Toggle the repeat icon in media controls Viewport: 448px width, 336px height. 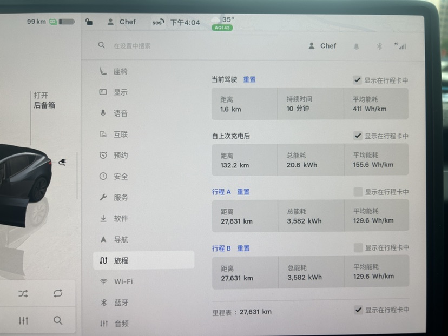(58, 293)
